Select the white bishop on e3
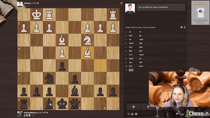210x118 pixels. click(x=62, y=40)
